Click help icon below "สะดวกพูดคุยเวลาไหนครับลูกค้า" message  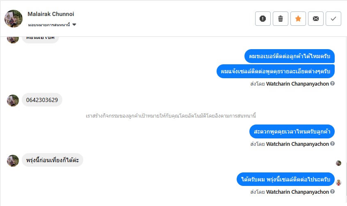333,144
